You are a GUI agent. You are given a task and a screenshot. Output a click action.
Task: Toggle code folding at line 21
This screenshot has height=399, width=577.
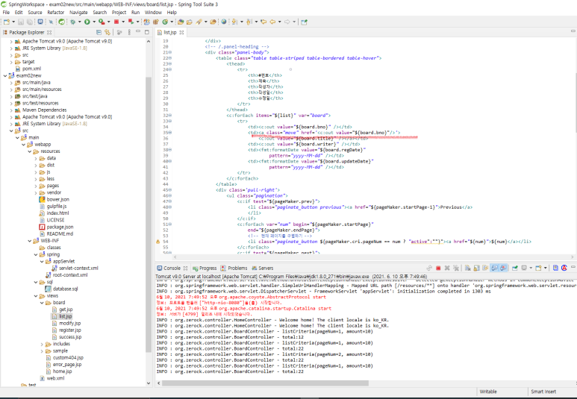pyautogui.click(x=170, y=52)
